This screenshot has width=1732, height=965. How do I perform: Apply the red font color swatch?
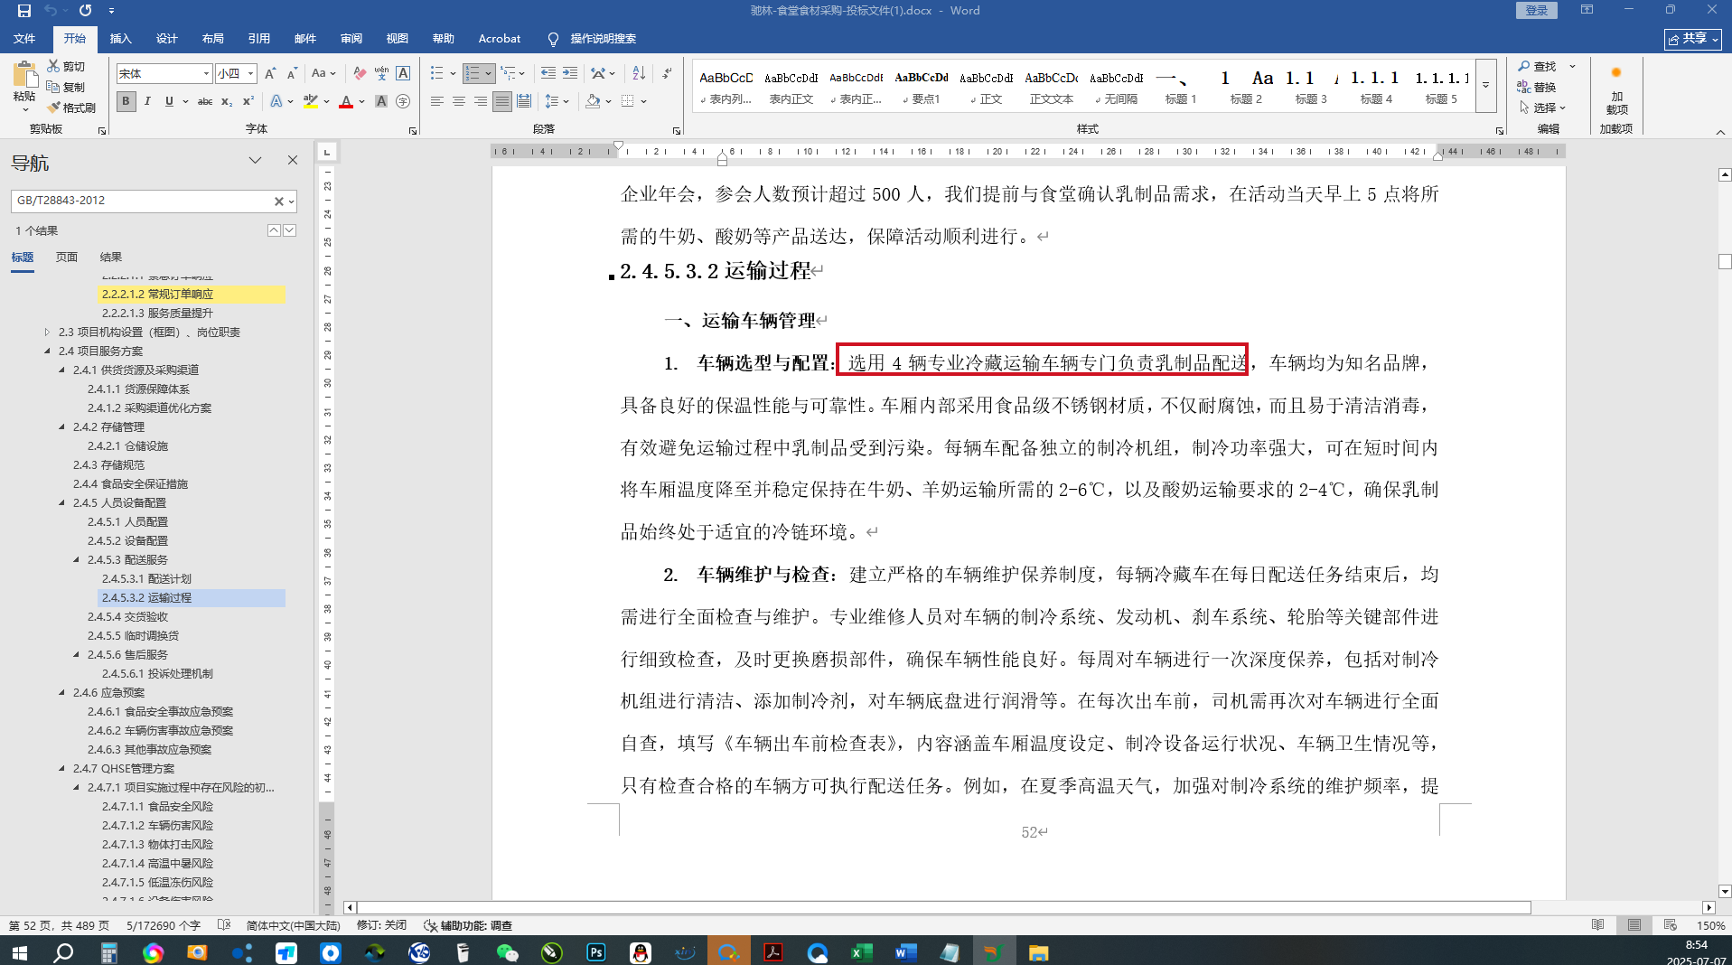346,101
